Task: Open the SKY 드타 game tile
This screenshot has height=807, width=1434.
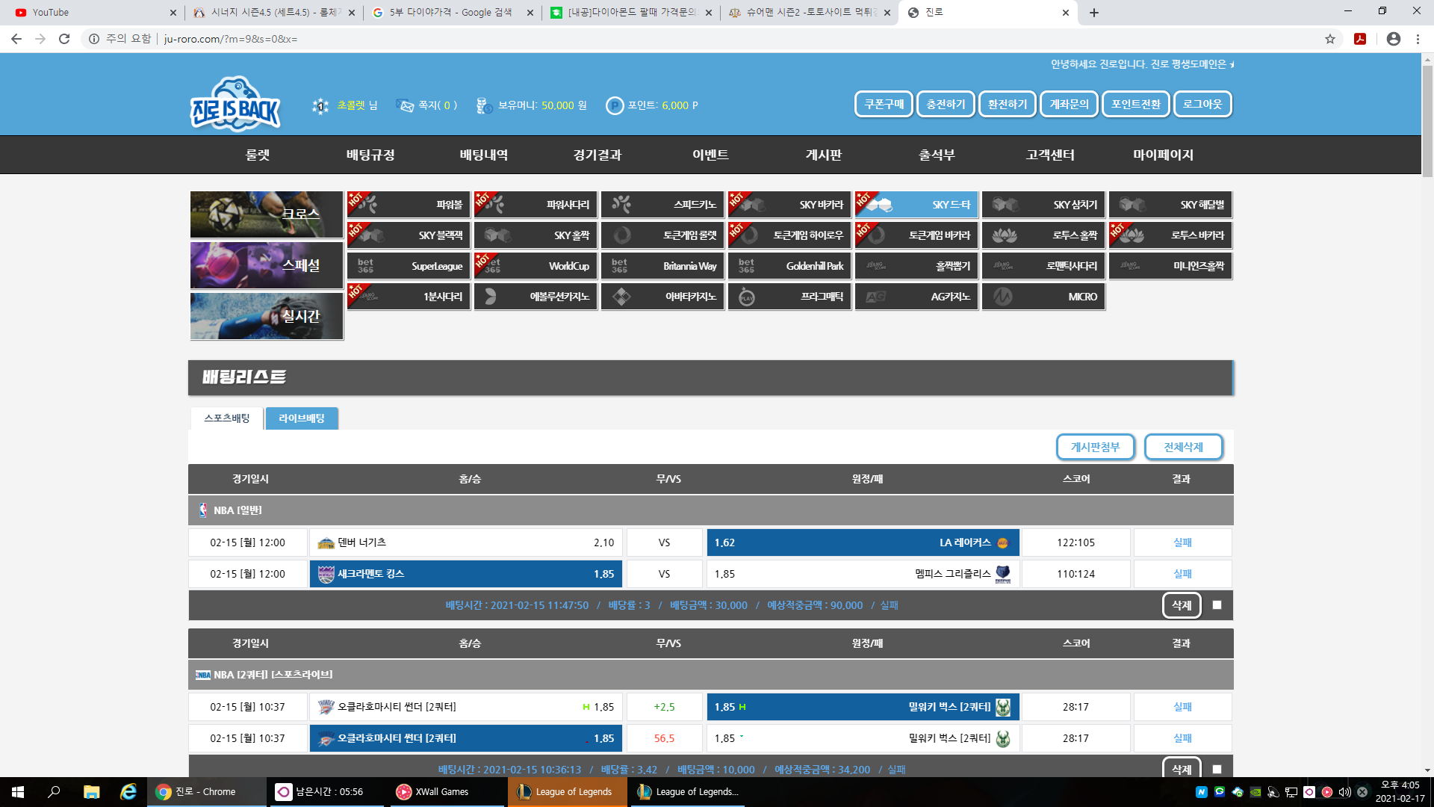Action: click(916, 205)
